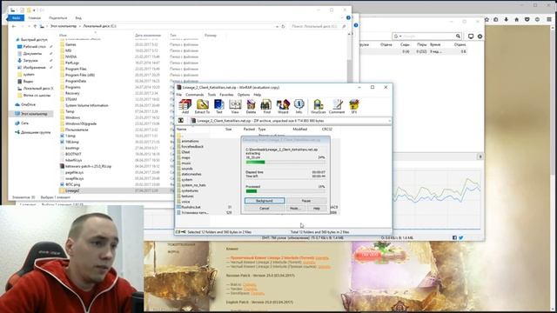Viewport: 557px width, 313px height.
Task: Click Cancel in the extraction dialog
Action: 265,209
